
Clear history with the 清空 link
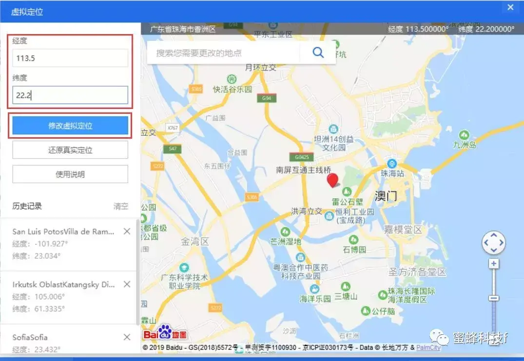(x=120, y=206)
